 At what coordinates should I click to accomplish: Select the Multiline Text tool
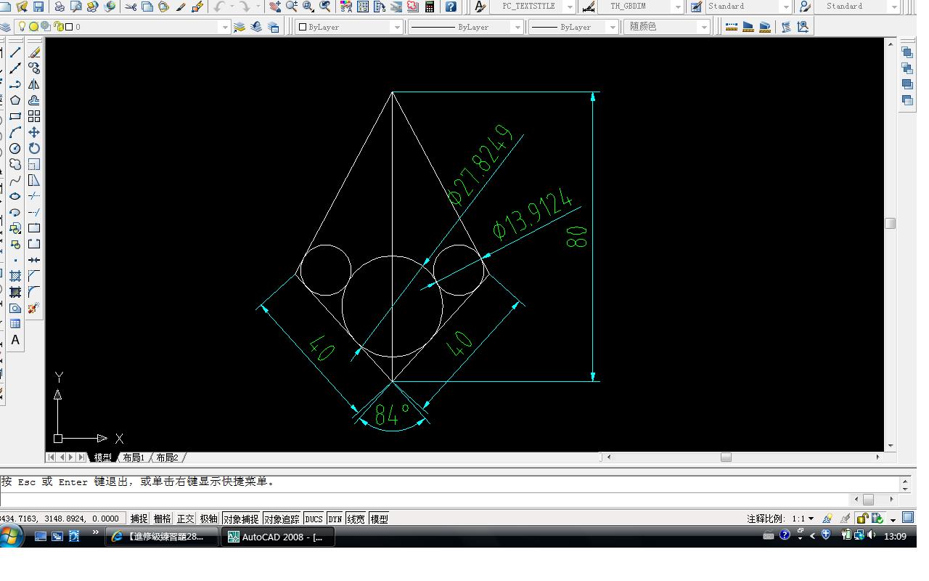click(x=15, y=340)
